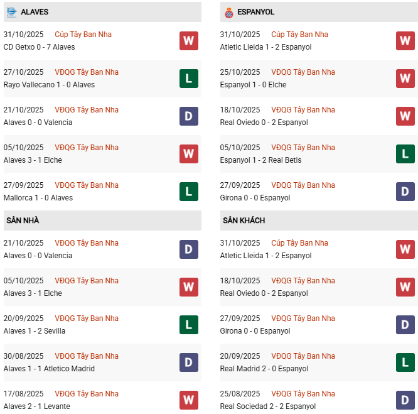Click the W badge for Alaves 2-1 Levante
This screenshot has height=414, width=418.
pos(188,400)
